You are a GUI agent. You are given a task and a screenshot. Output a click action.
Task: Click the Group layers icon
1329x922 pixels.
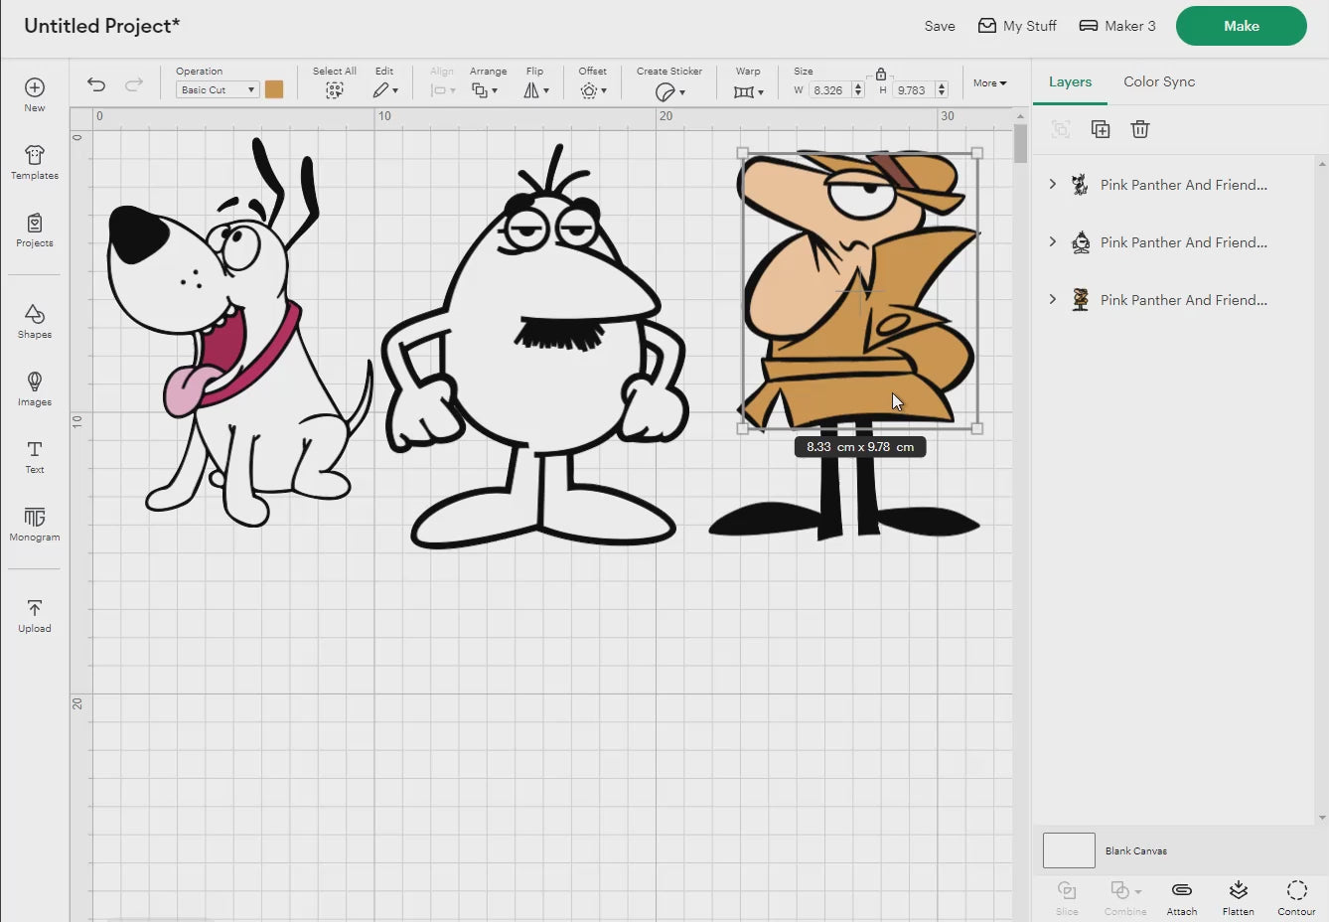click(x=1061, y=129)
